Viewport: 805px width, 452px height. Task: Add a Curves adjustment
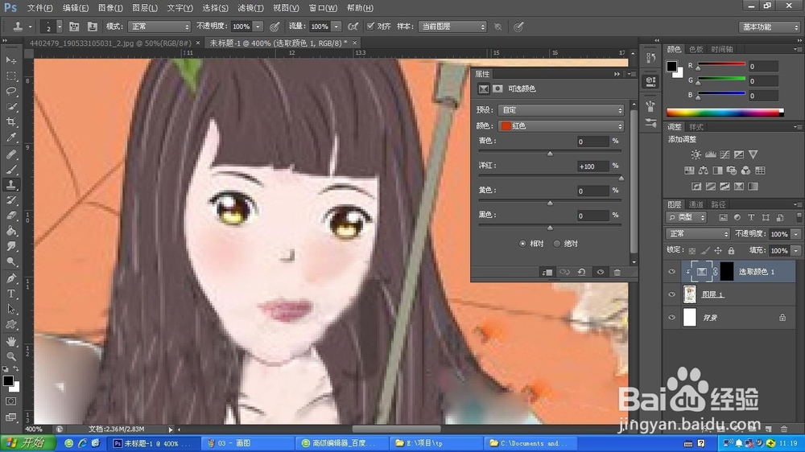pyautogui.click(x=724, y=154)
